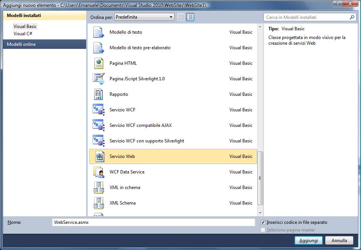The image size is (361, 250).
Task: Click the Aggiungi button
Action: point(308,241)
